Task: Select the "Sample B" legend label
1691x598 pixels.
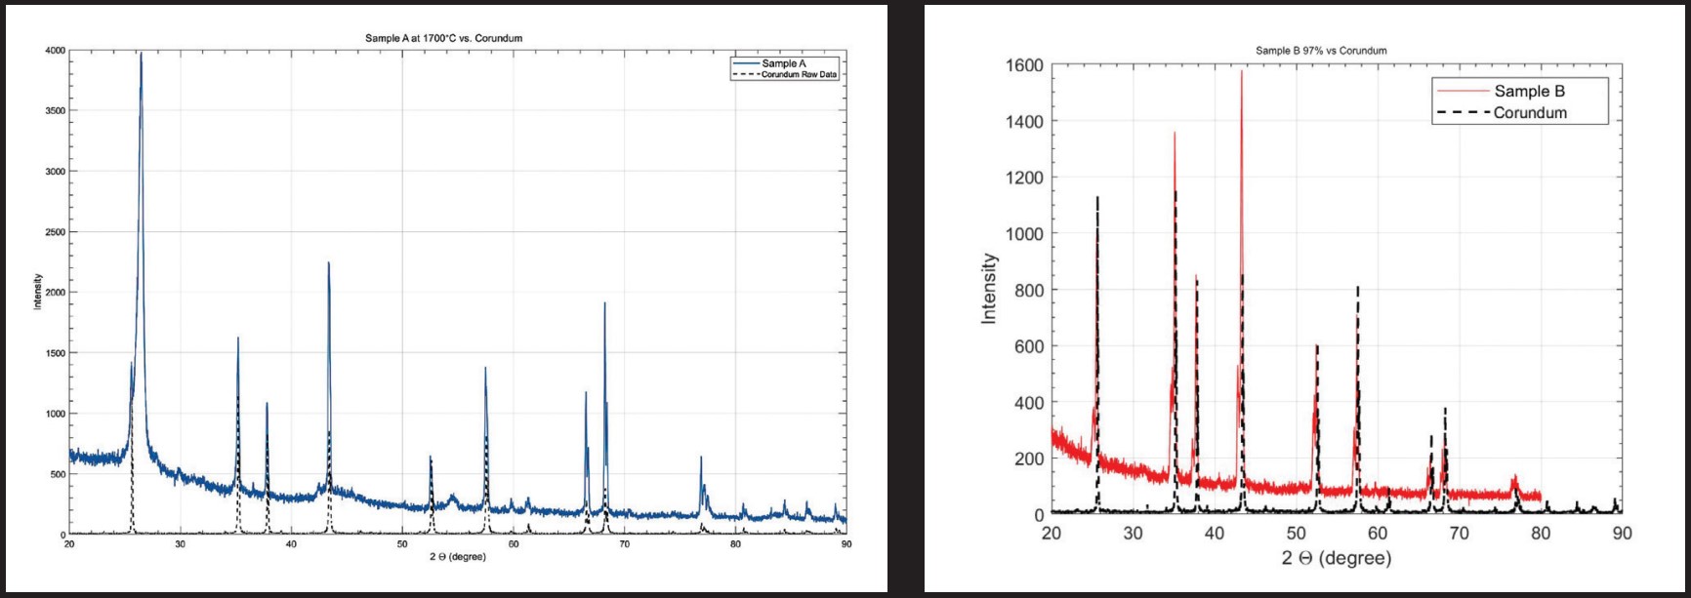Action: pyautogui.click(x=1529, y=91)
